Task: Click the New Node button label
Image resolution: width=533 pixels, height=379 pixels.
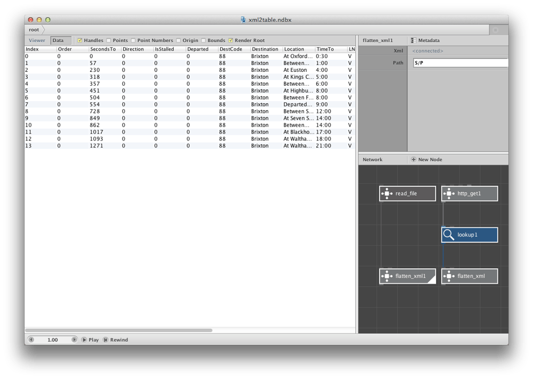Action: pyautogui.click(x=430, y=159)
